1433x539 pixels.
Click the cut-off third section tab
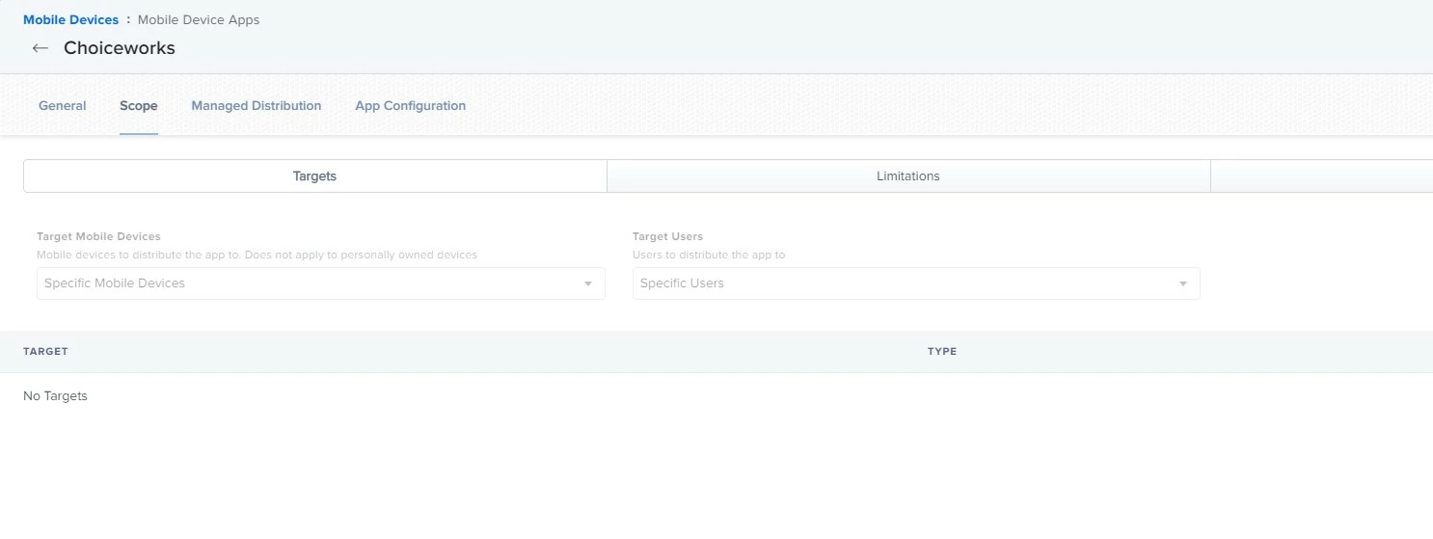pyautogui.click(x=1322, y=176)
